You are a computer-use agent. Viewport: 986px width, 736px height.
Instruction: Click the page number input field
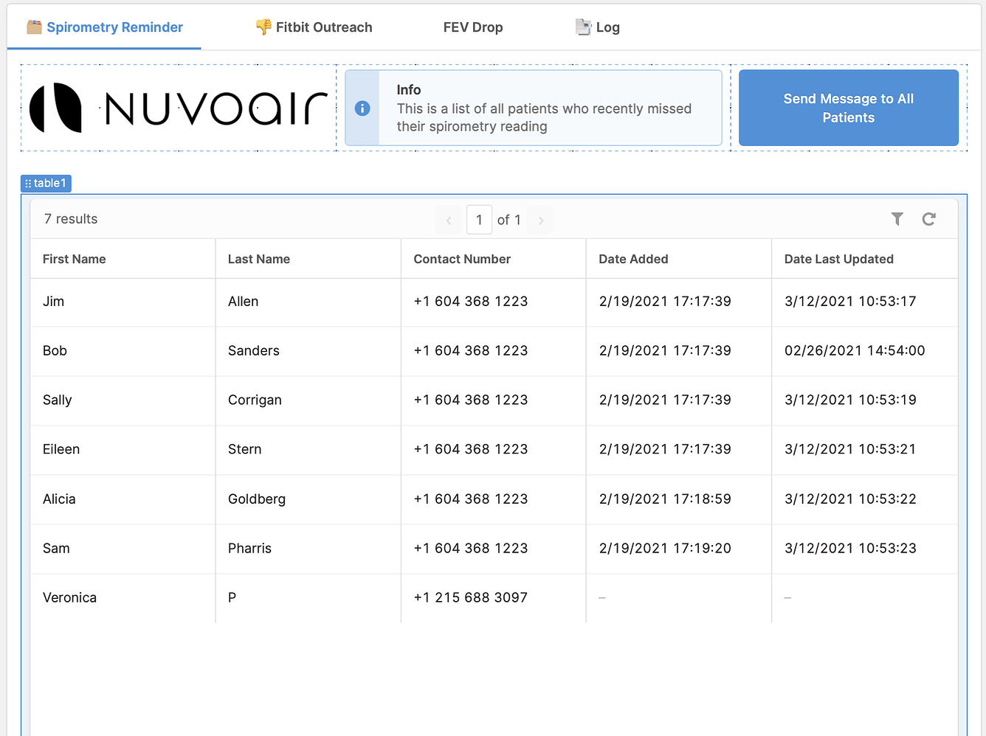coord(479,220)
